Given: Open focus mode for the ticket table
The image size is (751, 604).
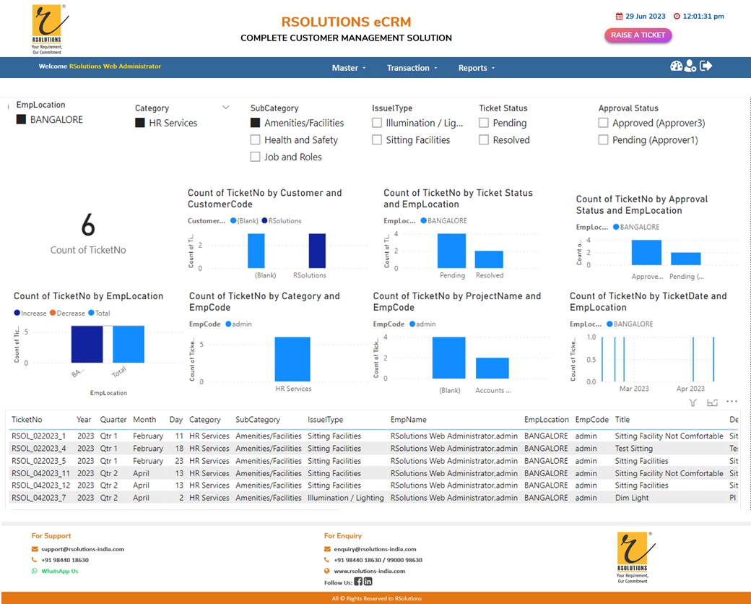Looking at the screenshot, I should [712, 402].
